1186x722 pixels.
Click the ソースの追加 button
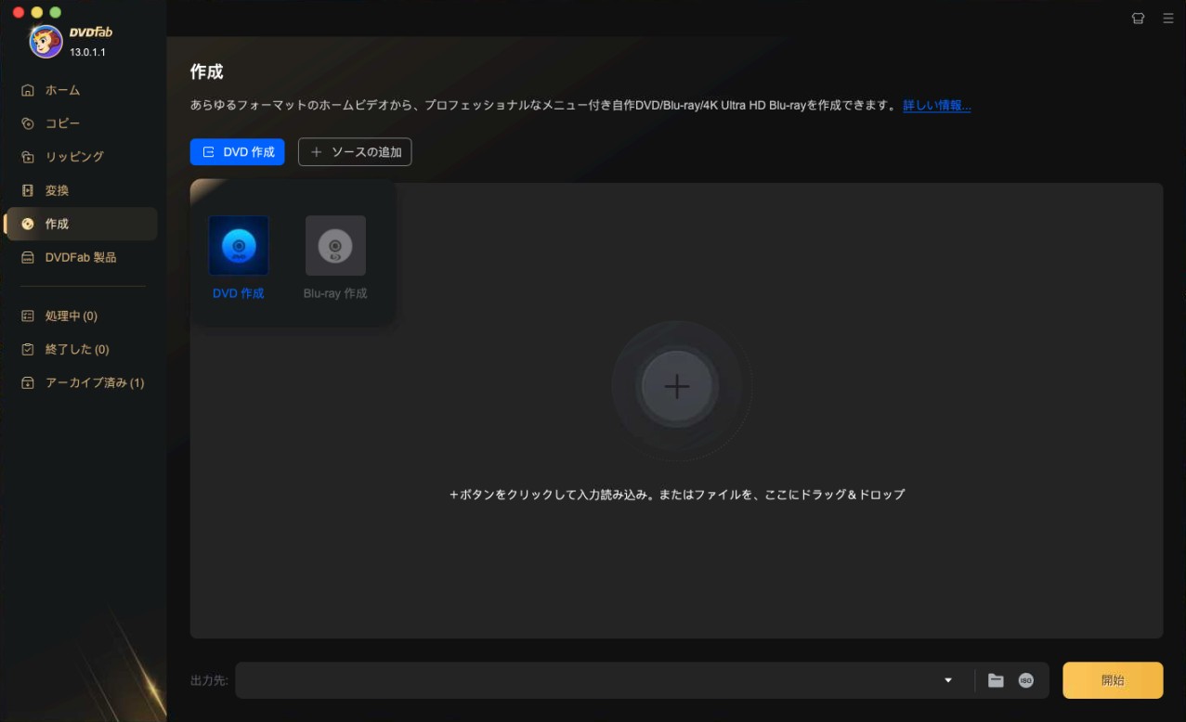click(355, 152)
